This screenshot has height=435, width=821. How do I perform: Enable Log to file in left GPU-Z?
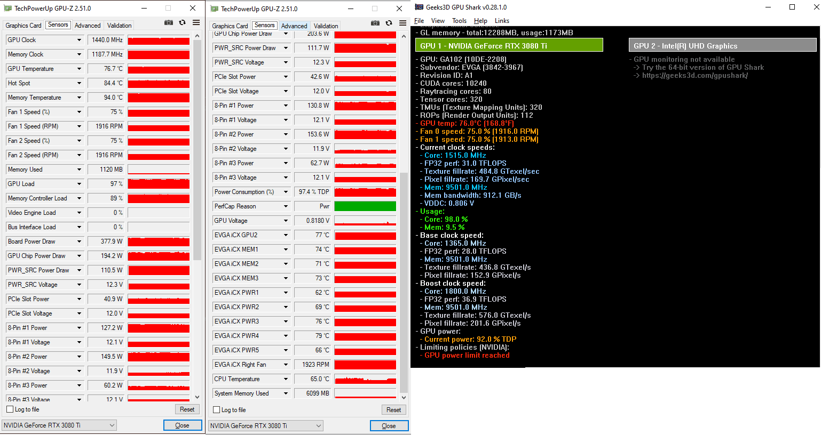pyautogui.click(x=9, y=409)
